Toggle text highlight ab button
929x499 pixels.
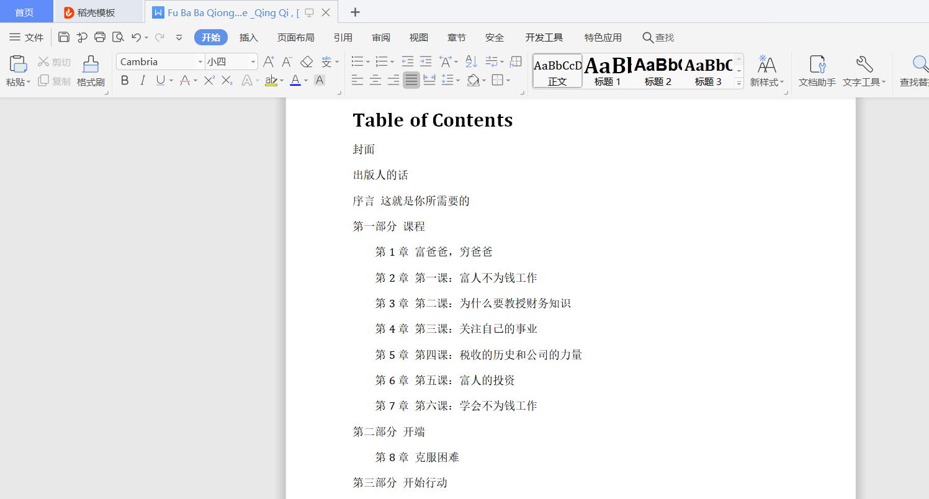271,80
